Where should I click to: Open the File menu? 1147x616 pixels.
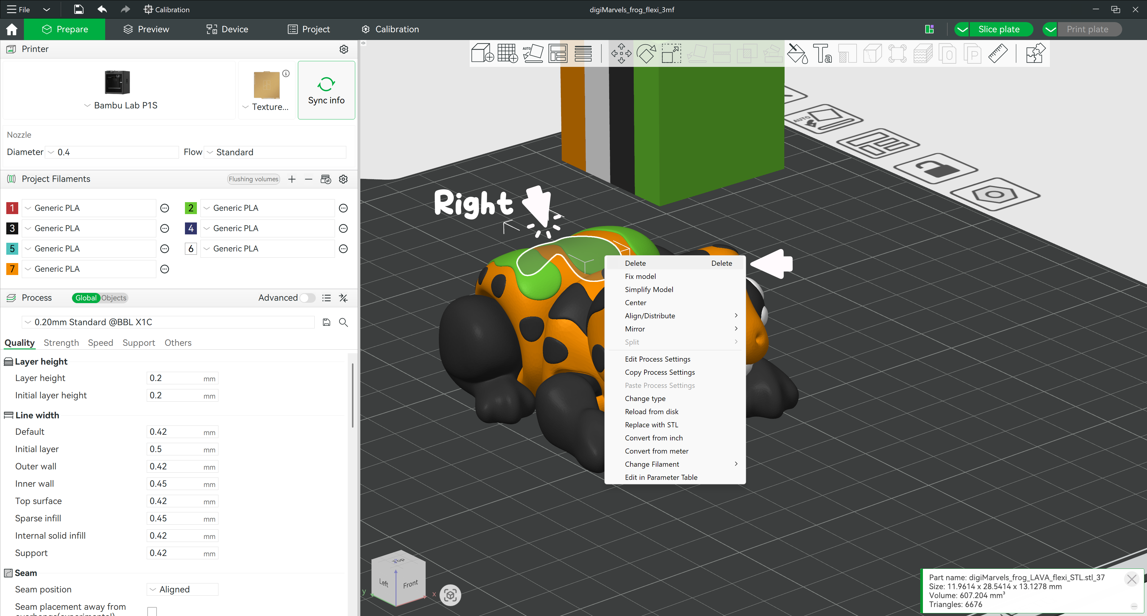[x=19, y=9]
